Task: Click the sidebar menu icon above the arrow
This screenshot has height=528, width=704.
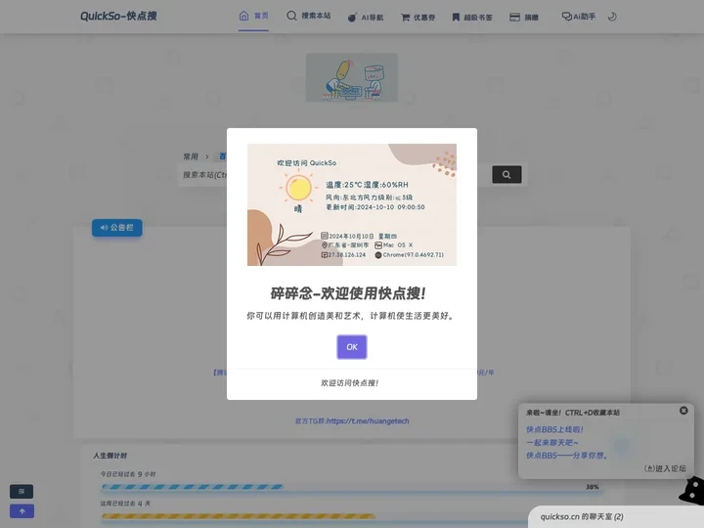Action: [22, 491]
